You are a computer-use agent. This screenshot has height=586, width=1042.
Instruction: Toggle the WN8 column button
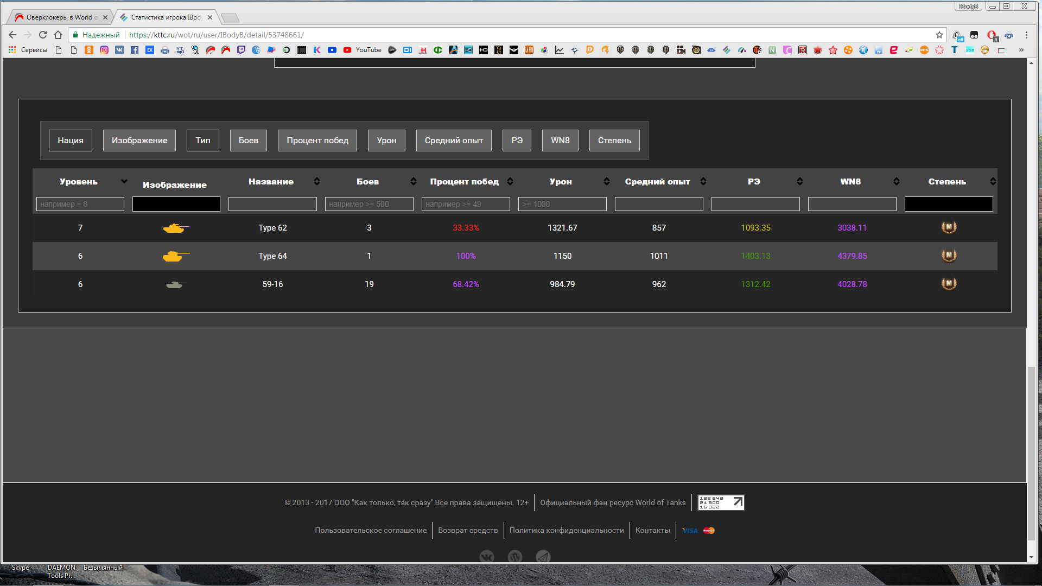click(560, 141)
